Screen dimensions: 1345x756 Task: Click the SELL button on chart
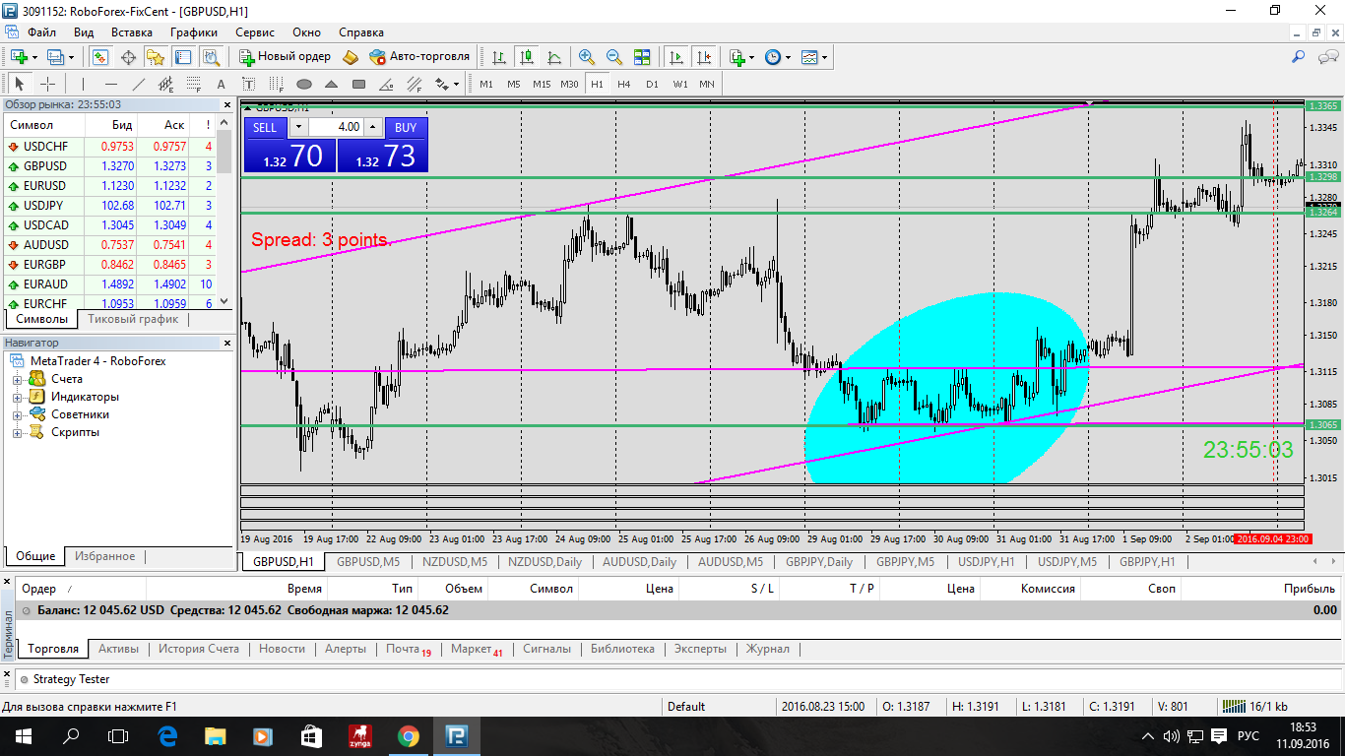coord(265,127)
